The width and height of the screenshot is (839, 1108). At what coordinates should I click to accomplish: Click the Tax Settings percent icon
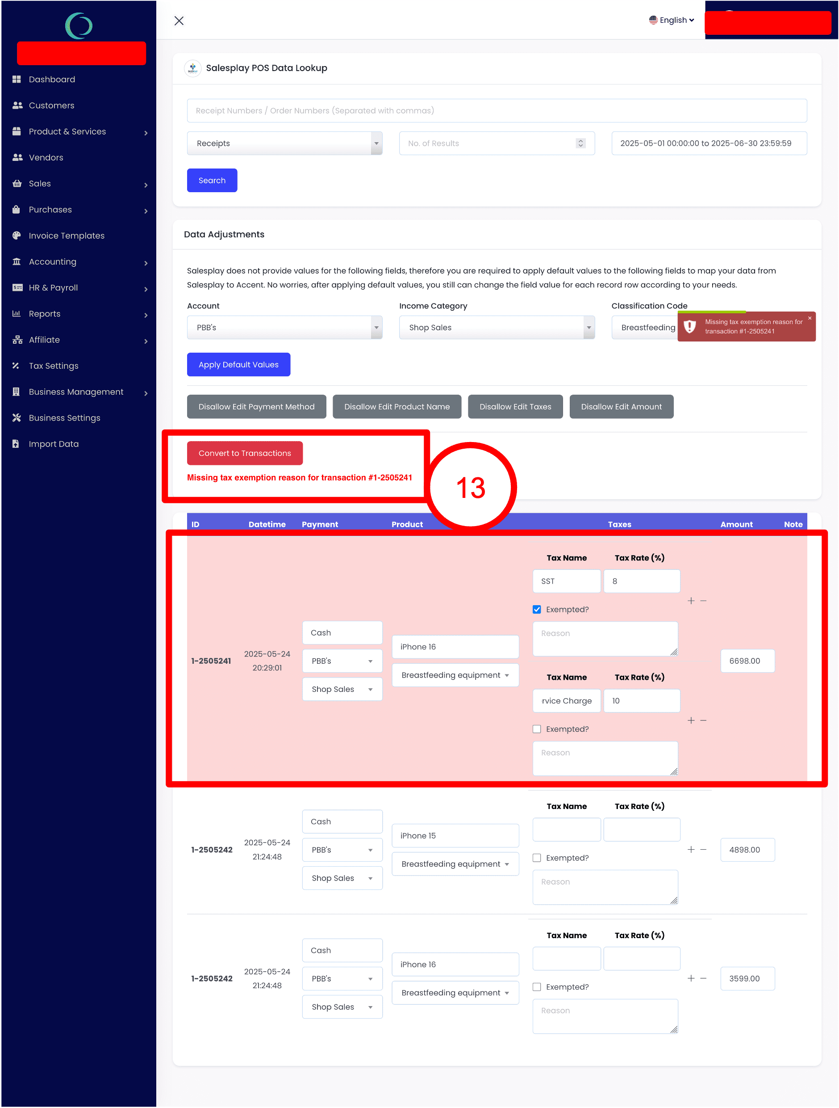[x=17, y=366]
